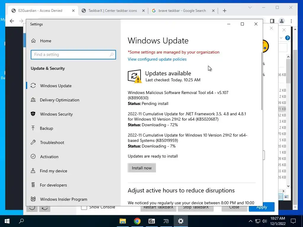This screenshot has height=227, width=303.
Task: Click the Settings gear on the taskbar
Action: [181, 221]
